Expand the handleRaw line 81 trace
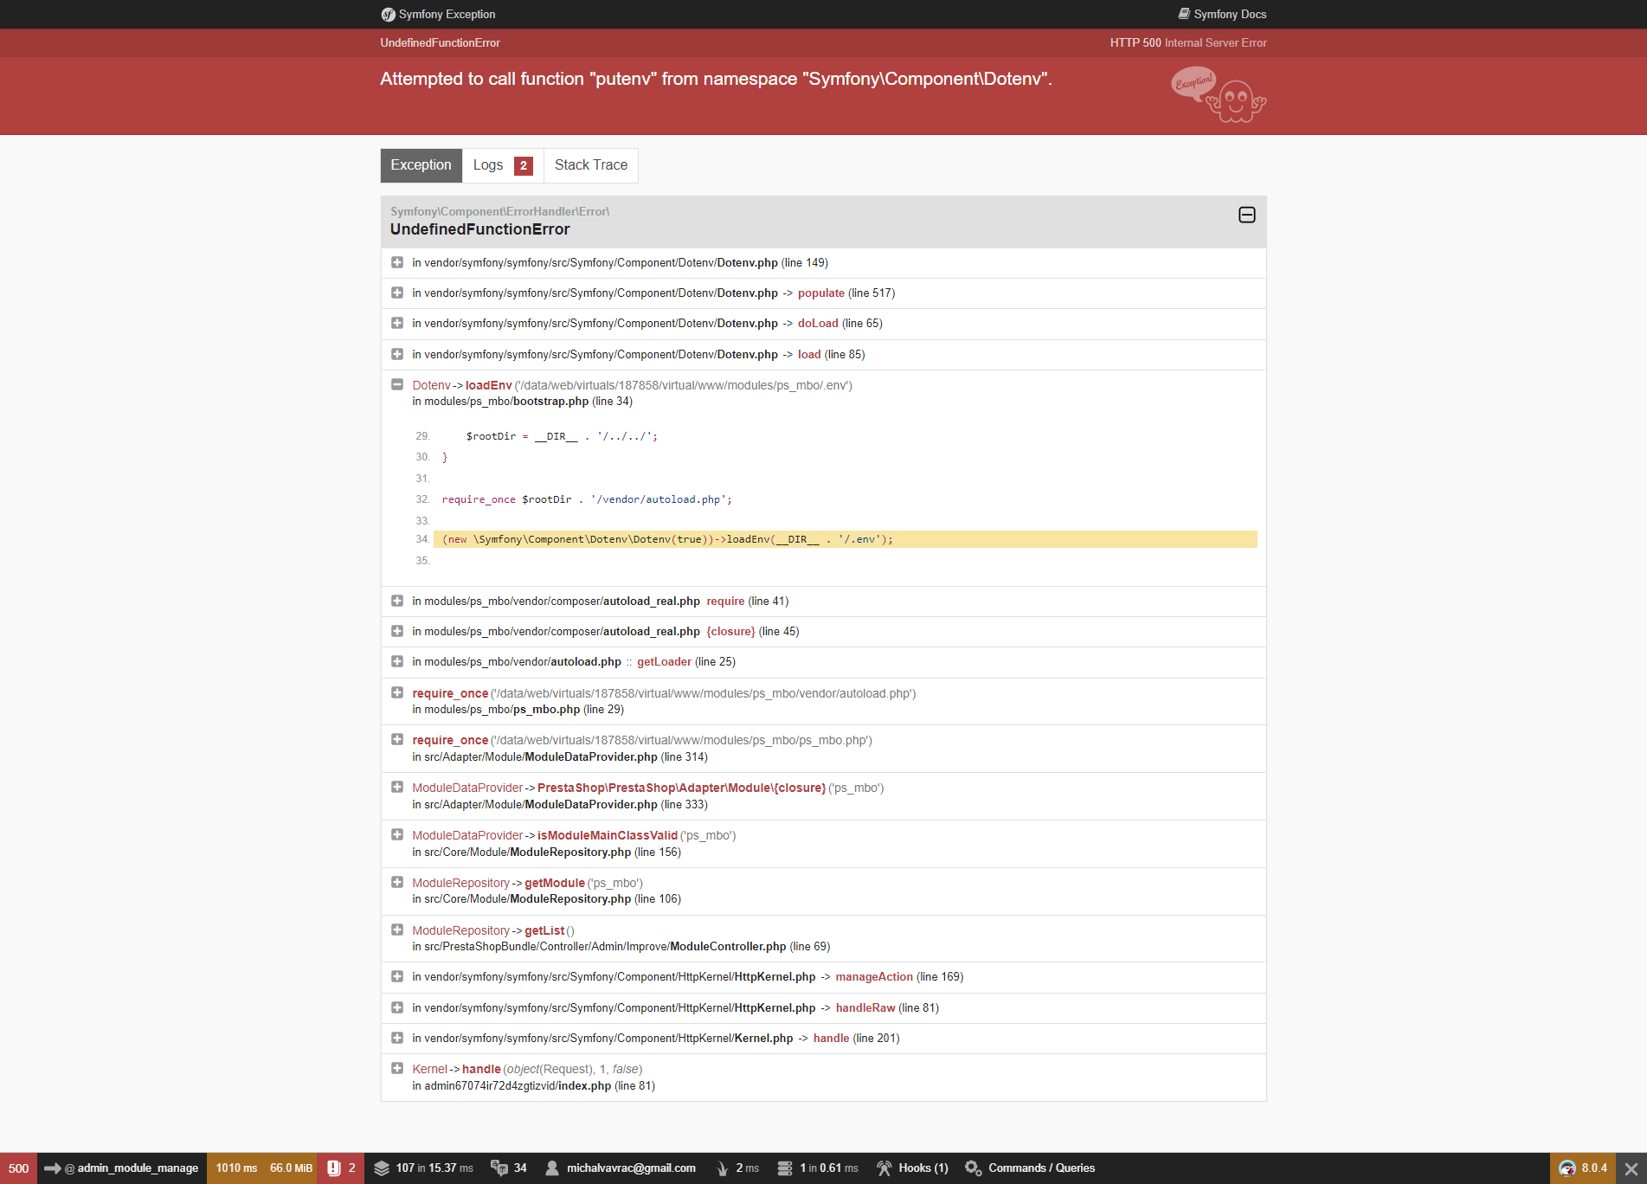This screenshot has width=1647, height=1184. tap(397, 1007)
